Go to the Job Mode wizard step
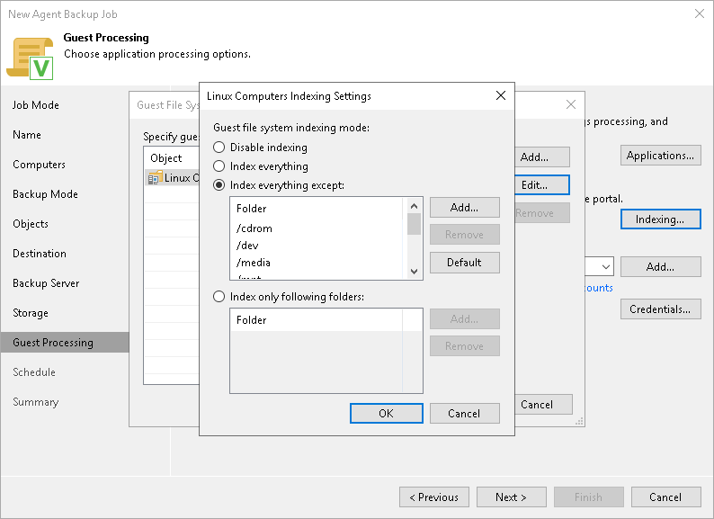The image size is (714, 519). click(35, 105)
